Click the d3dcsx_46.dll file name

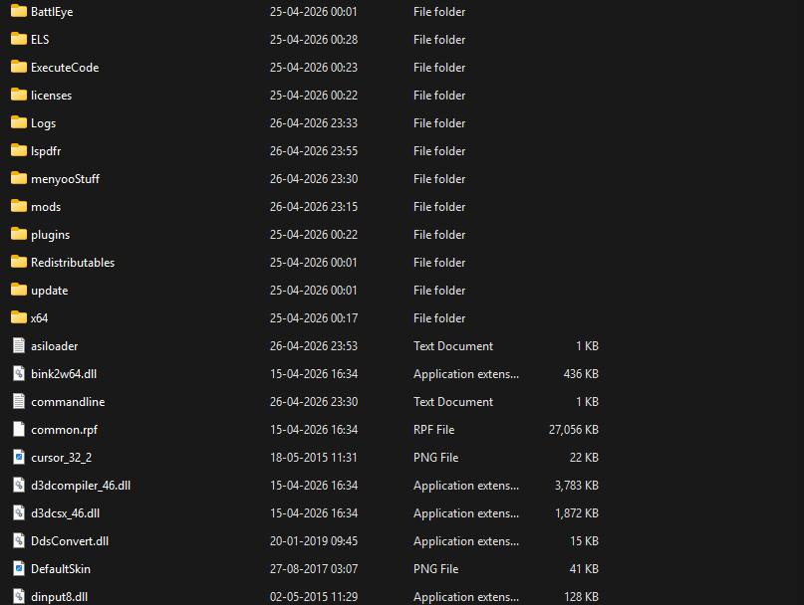click(66, 513)
